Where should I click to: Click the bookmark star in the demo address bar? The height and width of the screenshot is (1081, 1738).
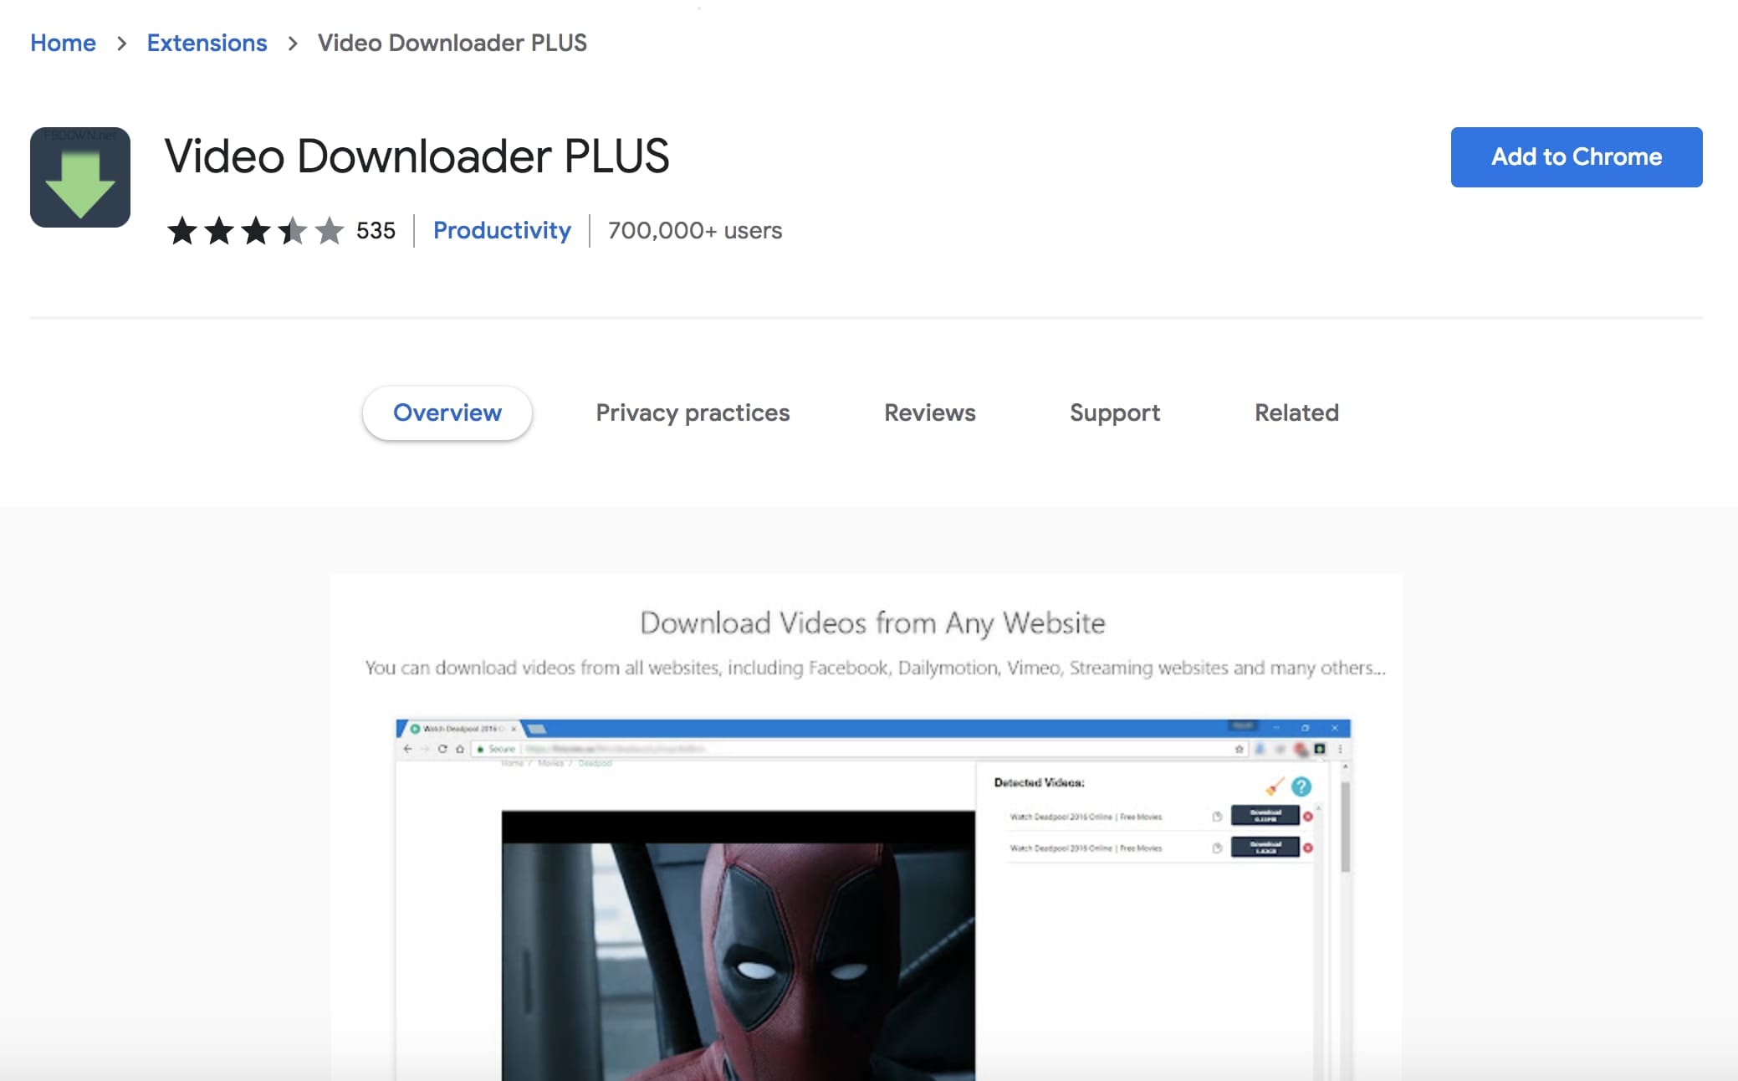(x=1241, y=748)
